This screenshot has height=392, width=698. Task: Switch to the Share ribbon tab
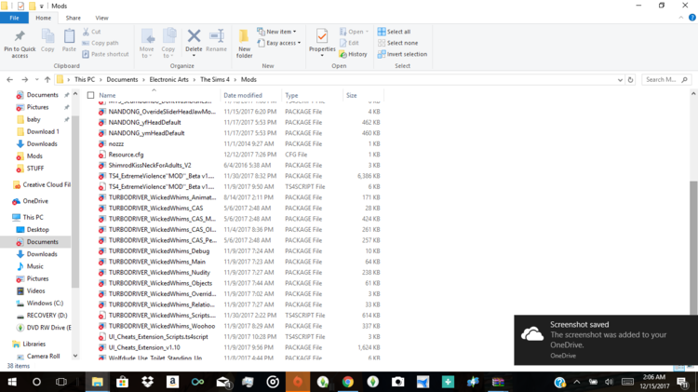pos(73,18)
